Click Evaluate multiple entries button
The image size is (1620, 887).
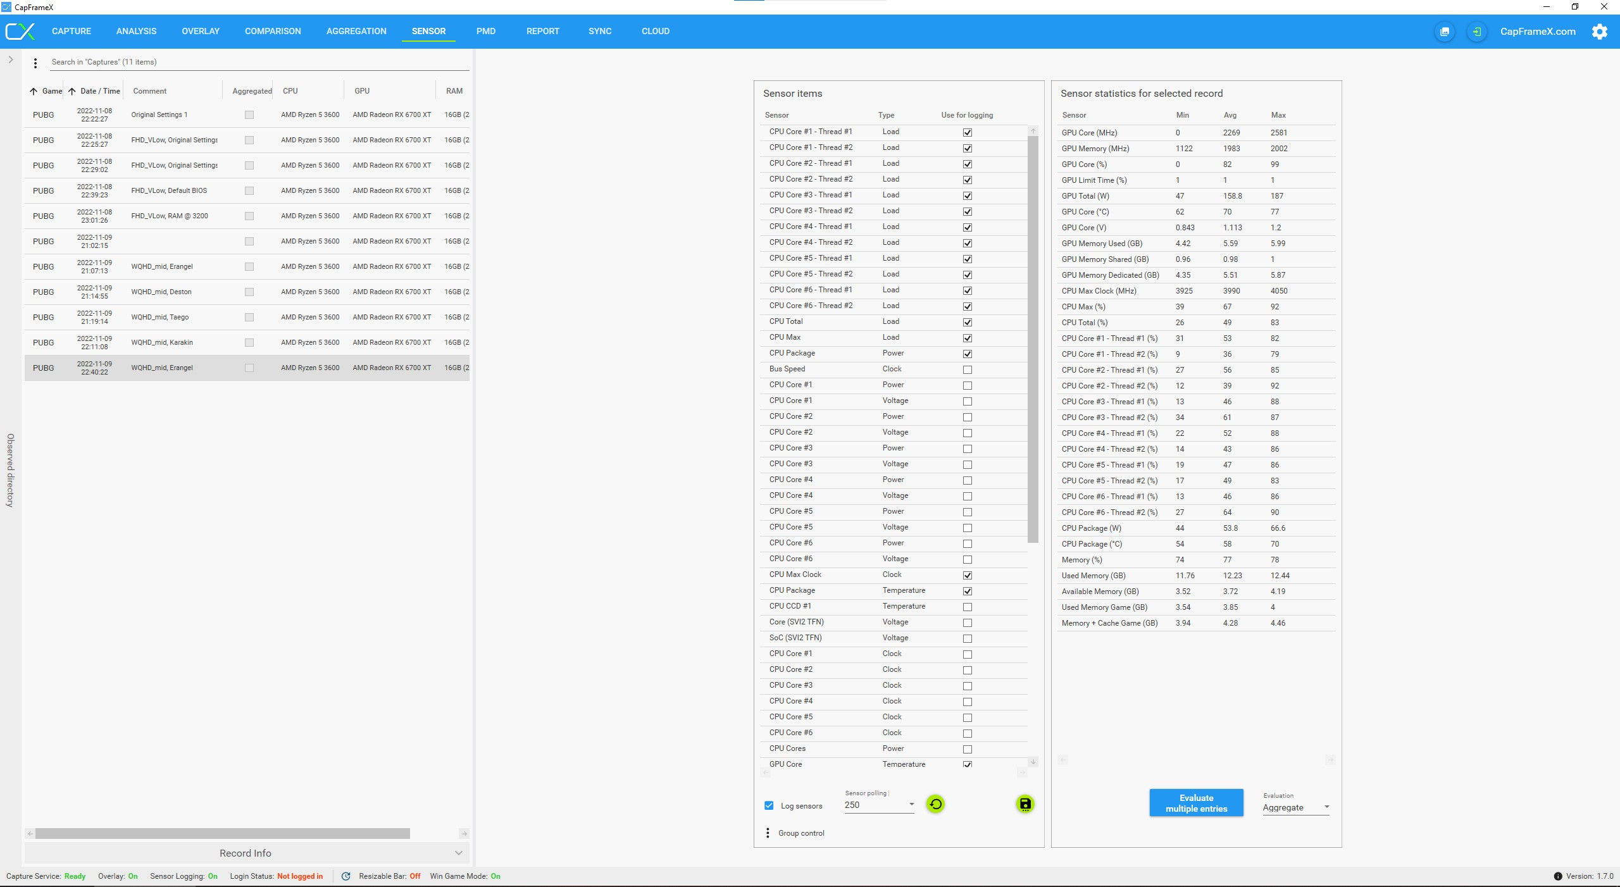coord(1196,803)
